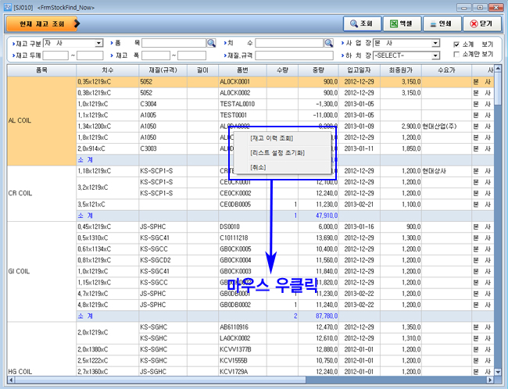Select part number LA0CK0002
Viewport: 508px width, 389px height.
click(x=242, y=338)
